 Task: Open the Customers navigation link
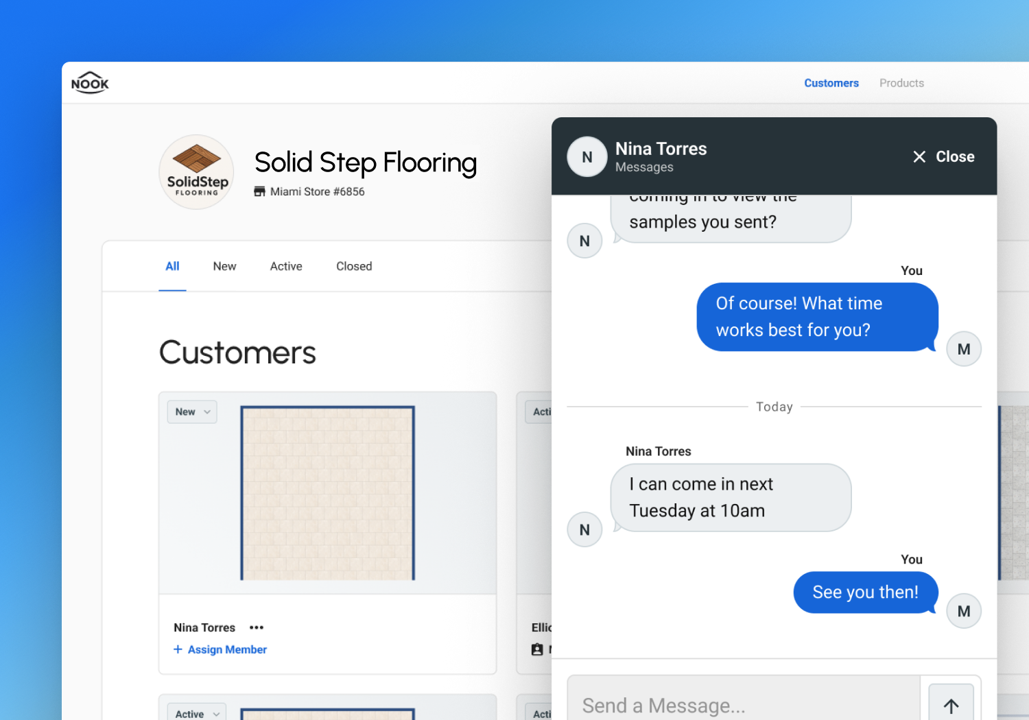coord(831,83)
